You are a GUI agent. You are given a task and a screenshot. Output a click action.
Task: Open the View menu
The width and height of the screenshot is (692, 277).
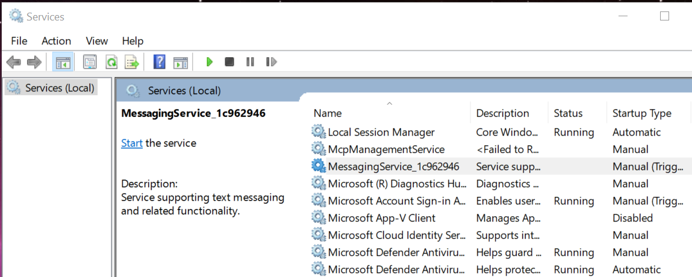click(97, 41)
